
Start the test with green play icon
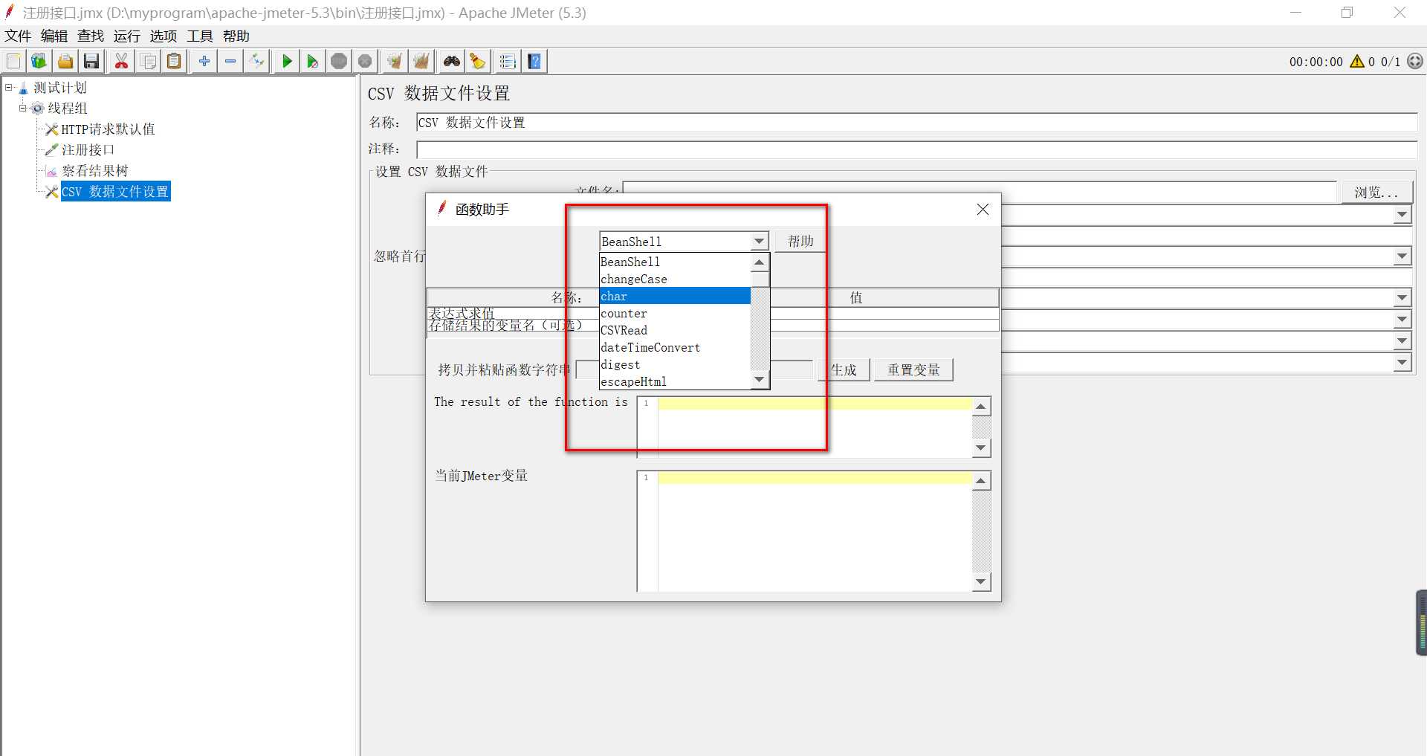[286, 61]
